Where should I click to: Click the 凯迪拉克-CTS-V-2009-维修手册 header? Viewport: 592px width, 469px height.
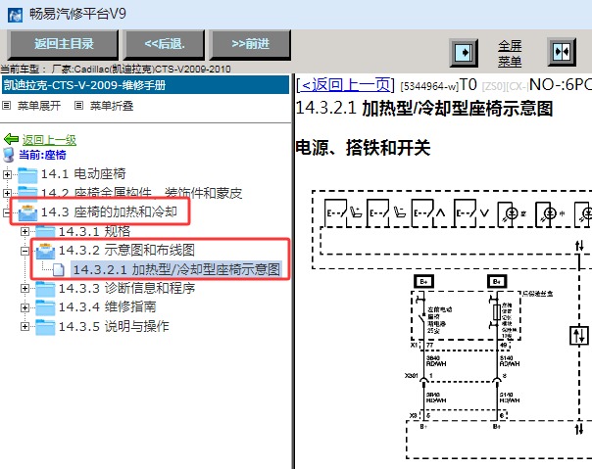[145, 85]
